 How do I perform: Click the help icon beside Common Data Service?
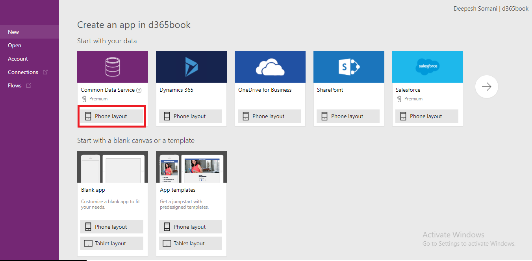139,90
